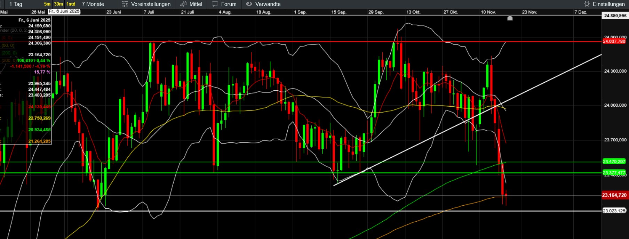Click the Einstellungen gear icon
629x239 pixels.
(x=587, y=4)
